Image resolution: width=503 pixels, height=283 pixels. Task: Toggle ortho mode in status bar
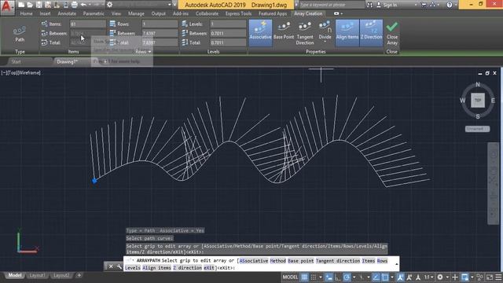coord(337,277)
